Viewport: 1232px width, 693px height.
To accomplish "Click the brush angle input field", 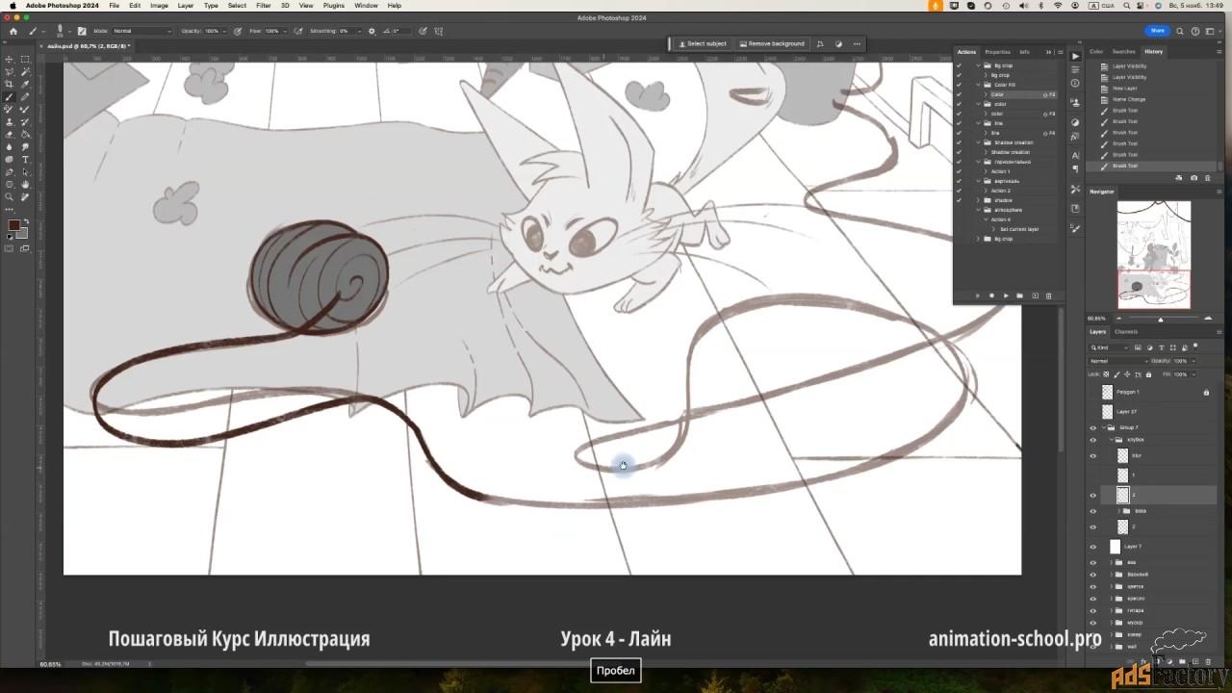I will coord(401,31).
